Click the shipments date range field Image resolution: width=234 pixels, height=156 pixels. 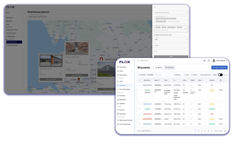click(x=146, y=75)
